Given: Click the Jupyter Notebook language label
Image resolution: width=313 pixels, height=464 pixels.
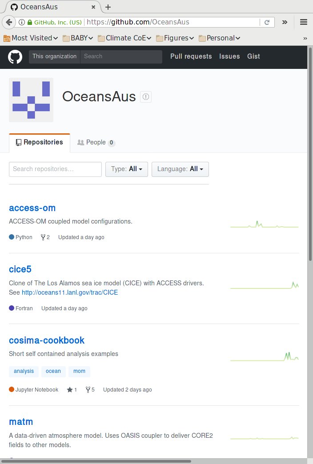Looking at the screenshot, I should click(34, 390).
